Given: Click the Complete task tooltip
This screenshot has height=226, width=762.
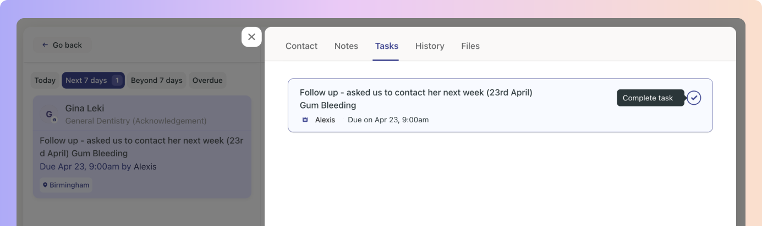Looking at the screenshot, I should click(x=650, y=98).
